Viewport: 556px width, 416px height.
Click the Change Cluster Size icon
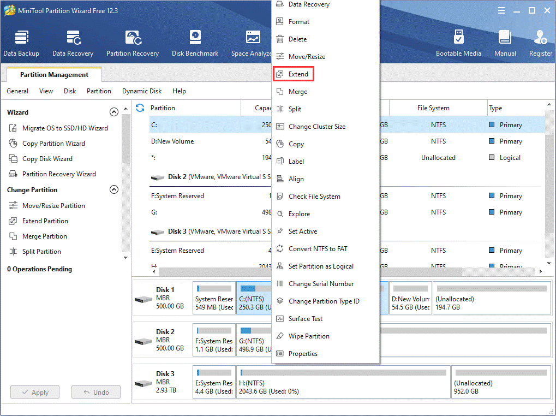click(280, 127)
